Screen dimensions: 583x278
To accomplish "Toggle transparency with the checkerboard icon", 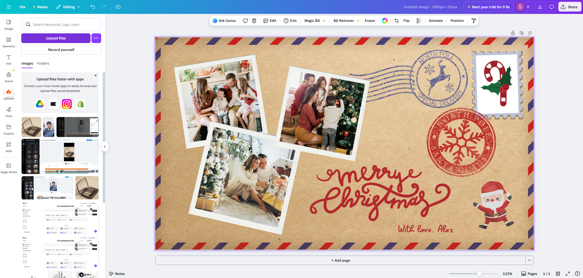I will tap(419, 21).
